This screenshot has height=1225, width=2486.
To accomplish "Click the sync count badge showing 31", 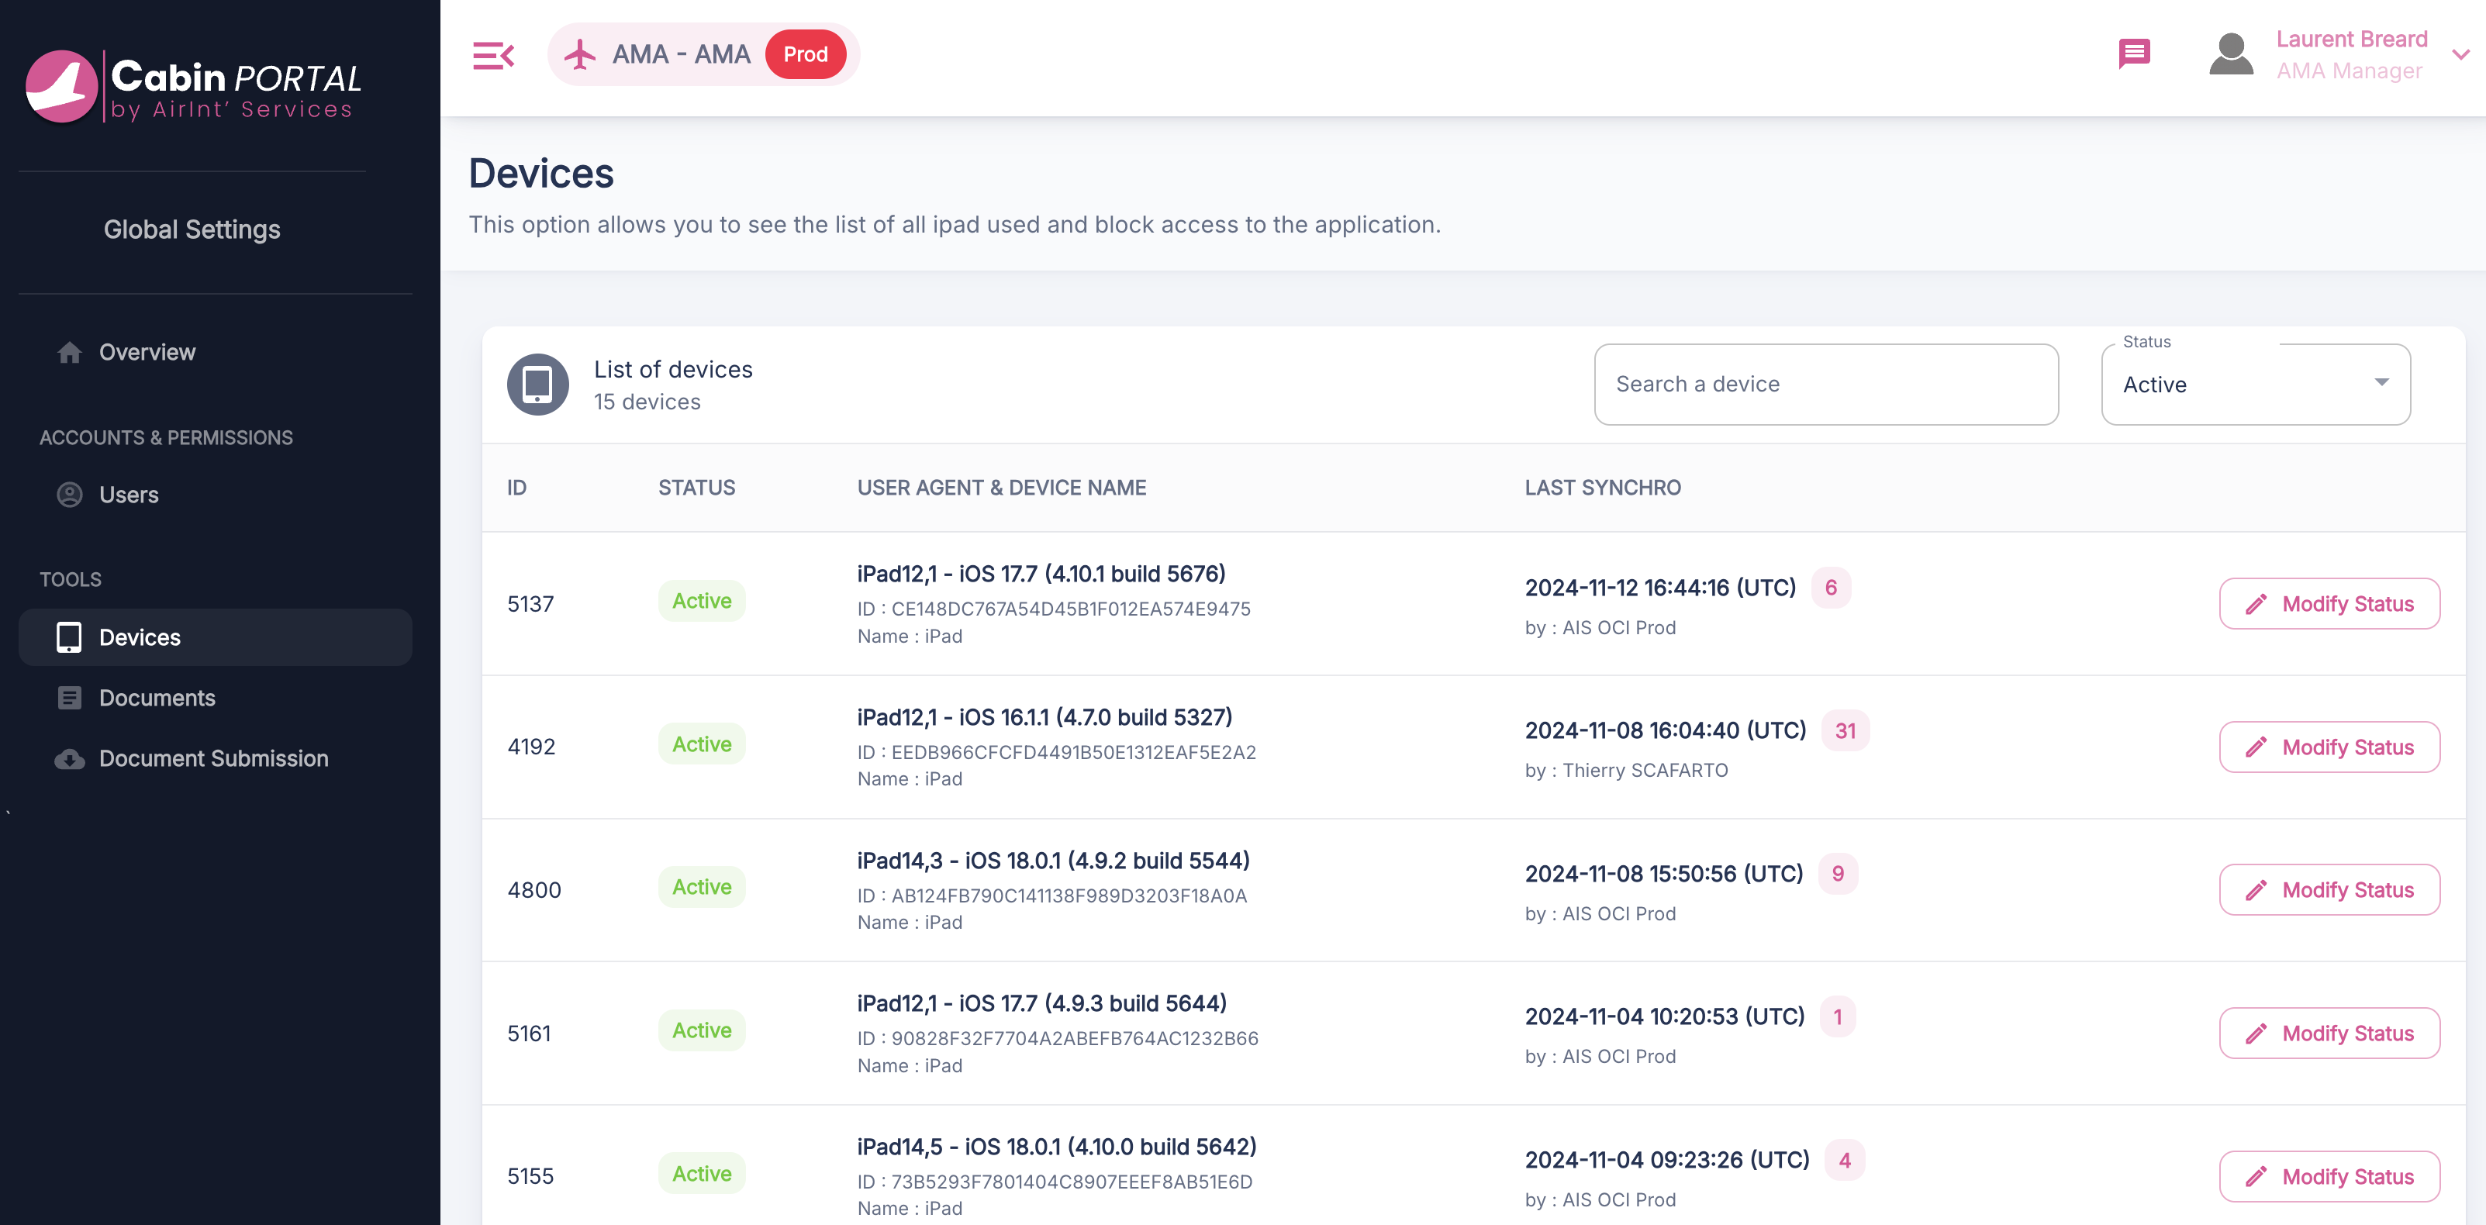I will click(x=1844, y=730).
